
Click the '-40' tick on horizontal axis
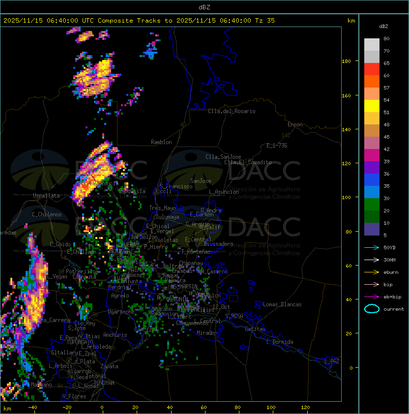click(32, 408)
